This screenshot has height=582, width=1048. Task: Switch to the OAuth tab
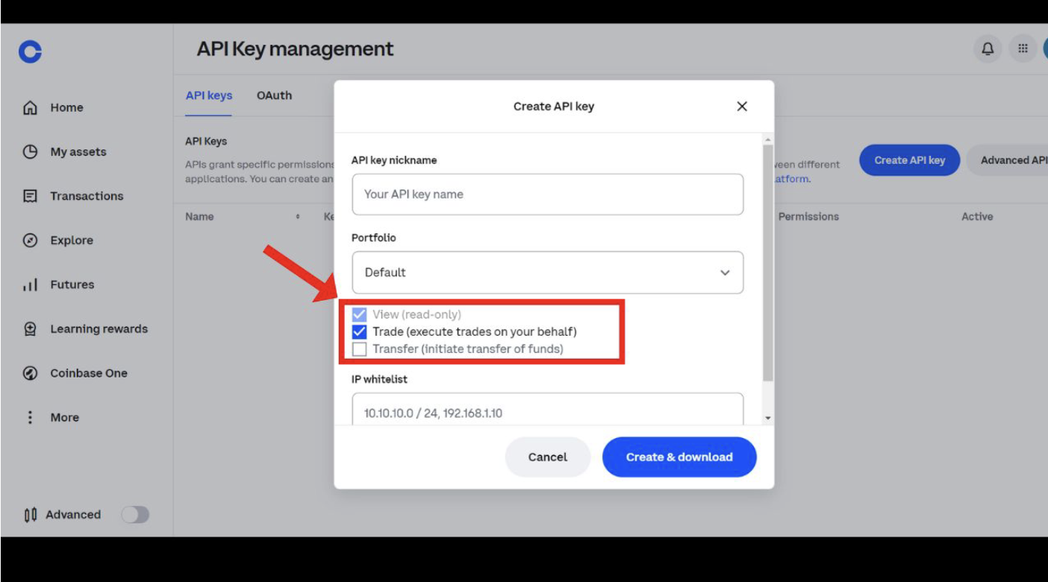[x=274, y=96]
